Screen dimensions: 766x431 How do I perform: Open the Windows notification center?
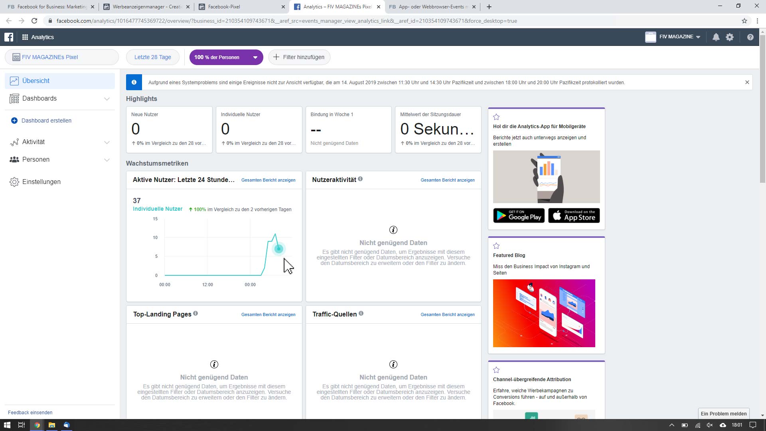point(753,425)
